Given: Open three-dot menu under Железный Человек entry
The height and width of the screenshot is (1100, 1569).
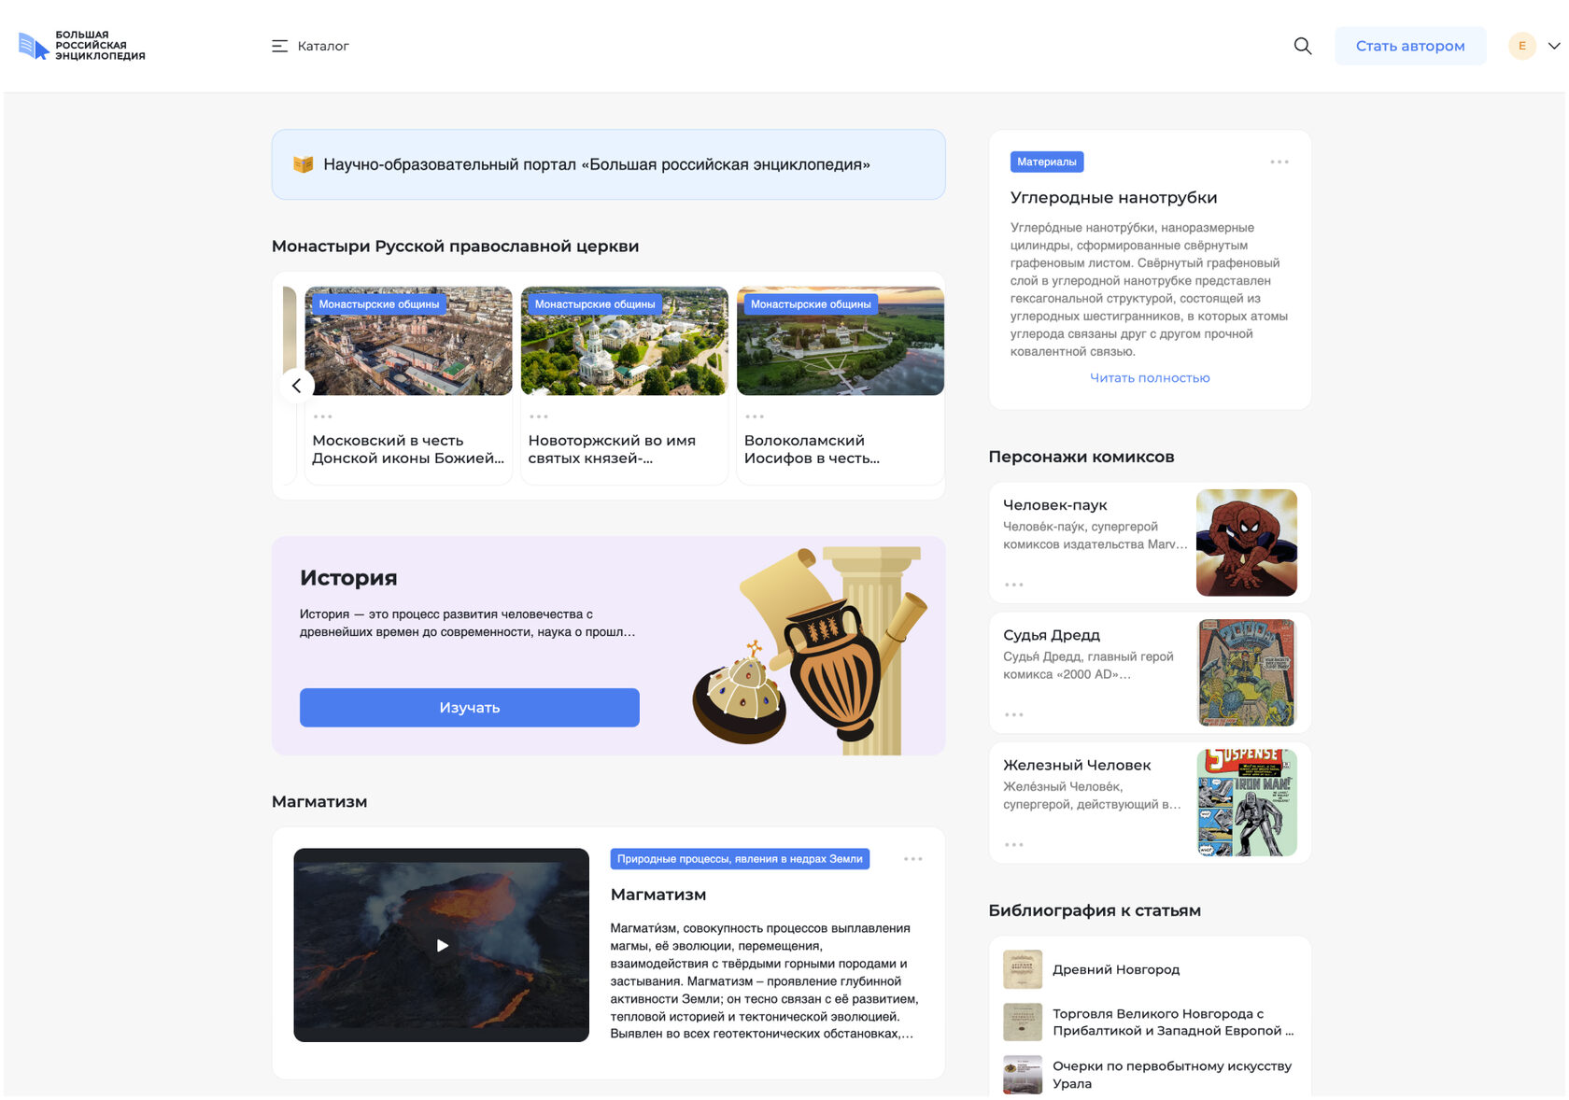Looking at the screenshot, I should point(1014,844).
